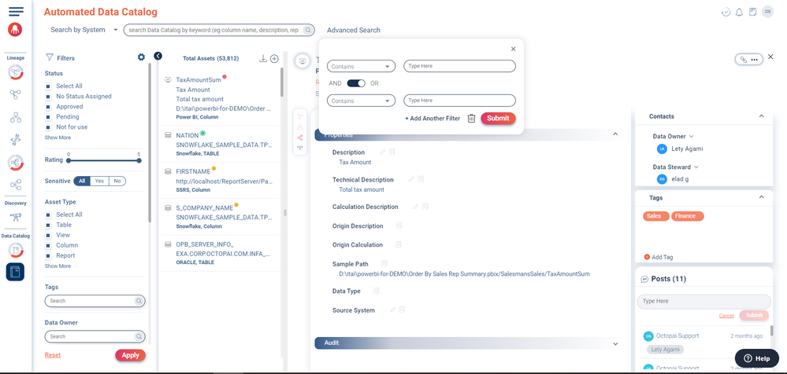Open the hierarchy tree lineage icon in sidebar

point(16,118)
